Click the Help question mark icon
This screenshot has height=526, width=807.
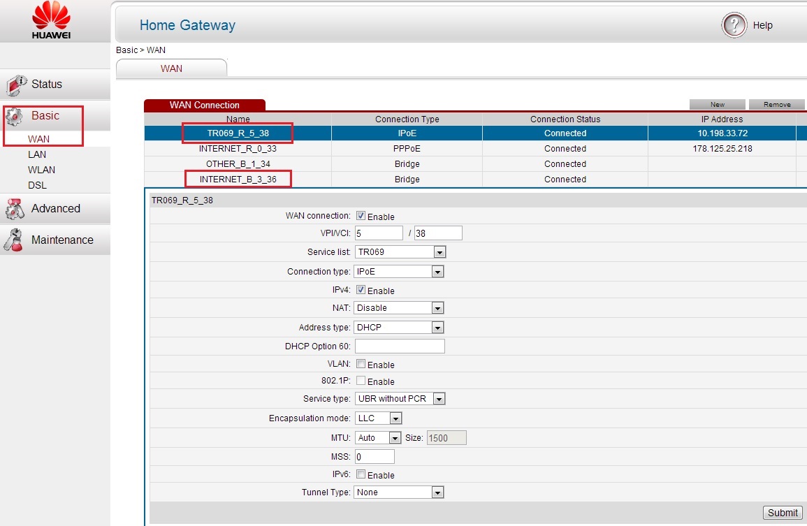[x=734, y=25]
